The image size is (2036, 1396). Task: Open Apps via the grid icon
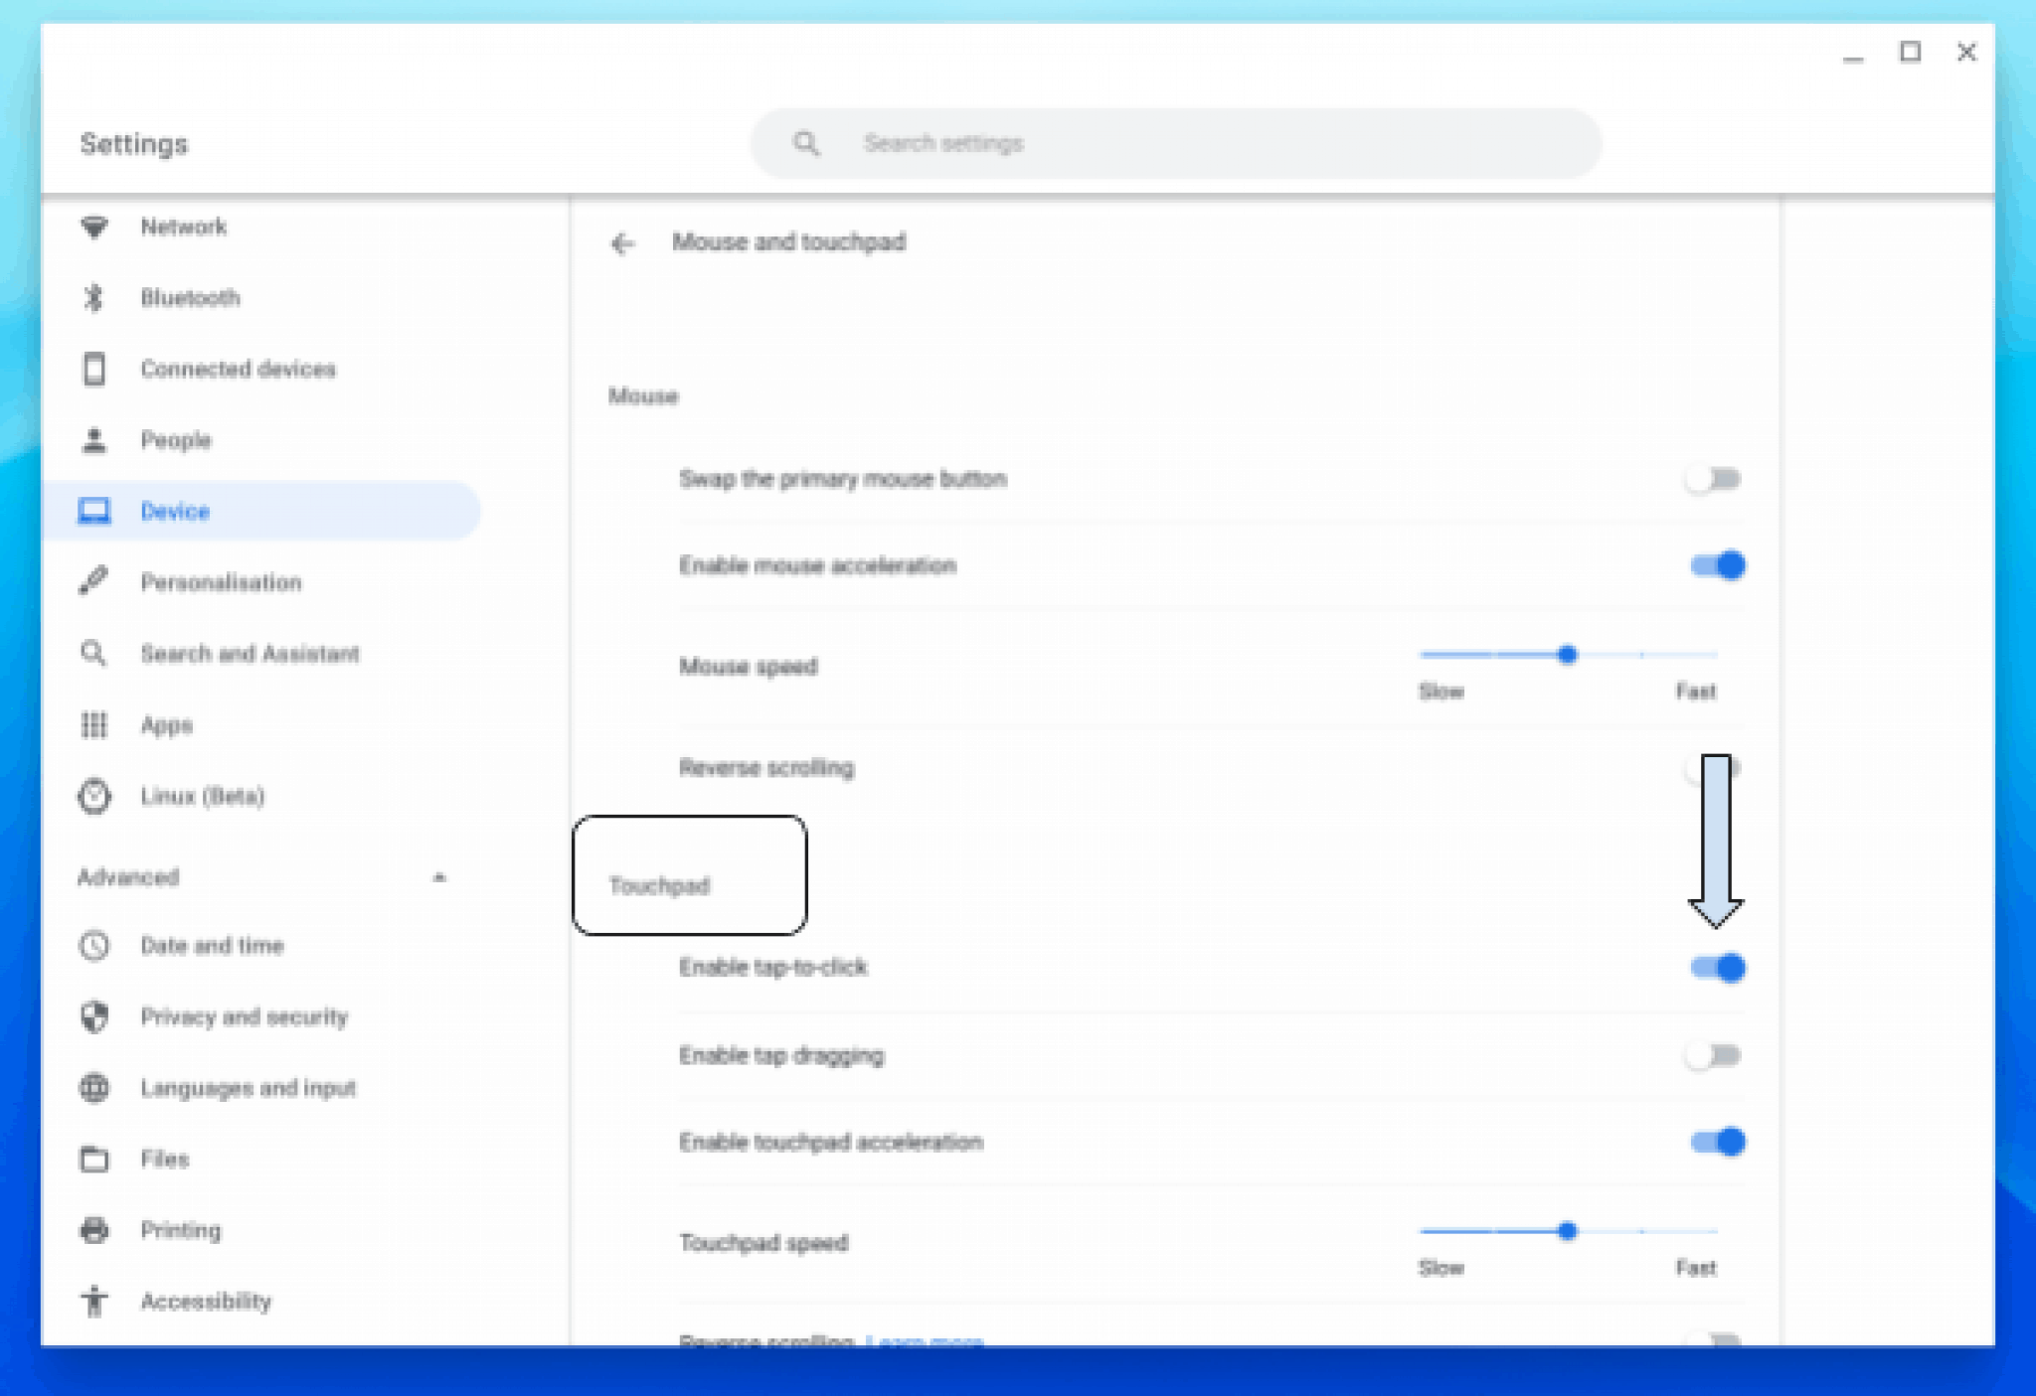tap(94, 725)
